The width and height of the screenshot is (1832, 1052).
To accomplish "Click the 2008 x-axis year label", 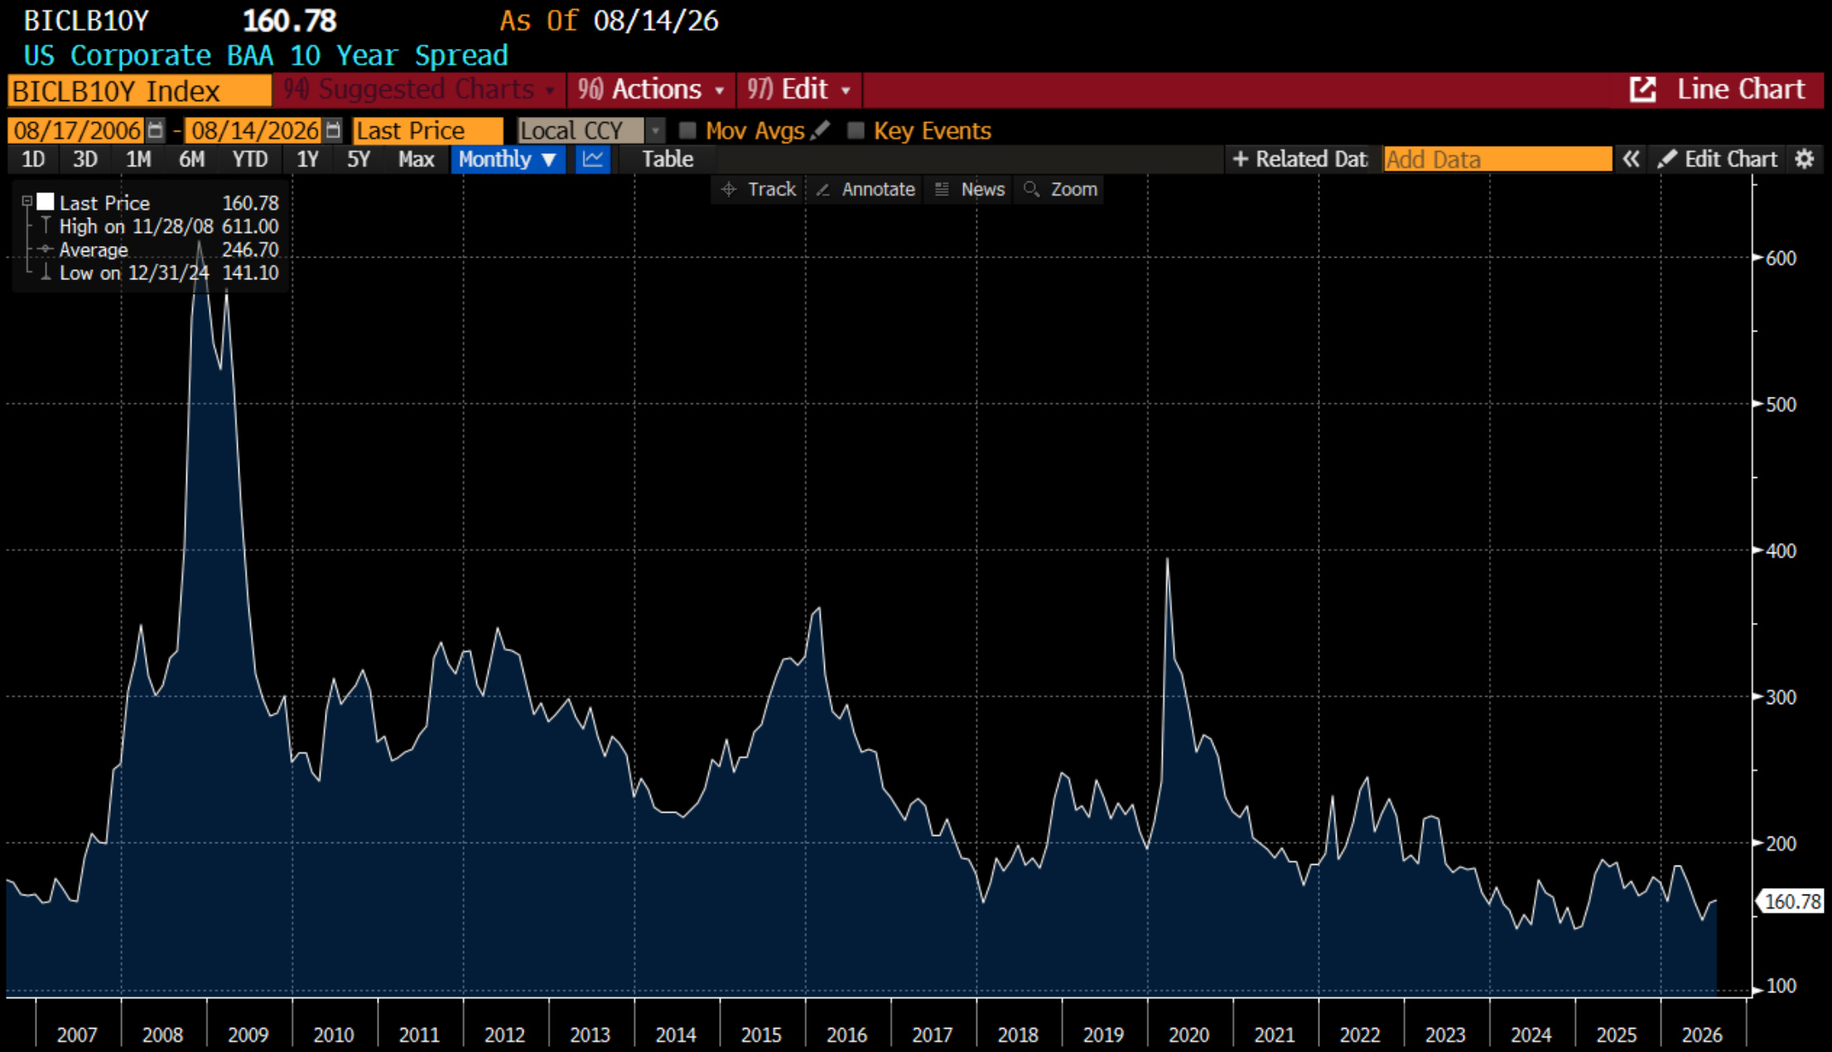I will [162, 1035].
